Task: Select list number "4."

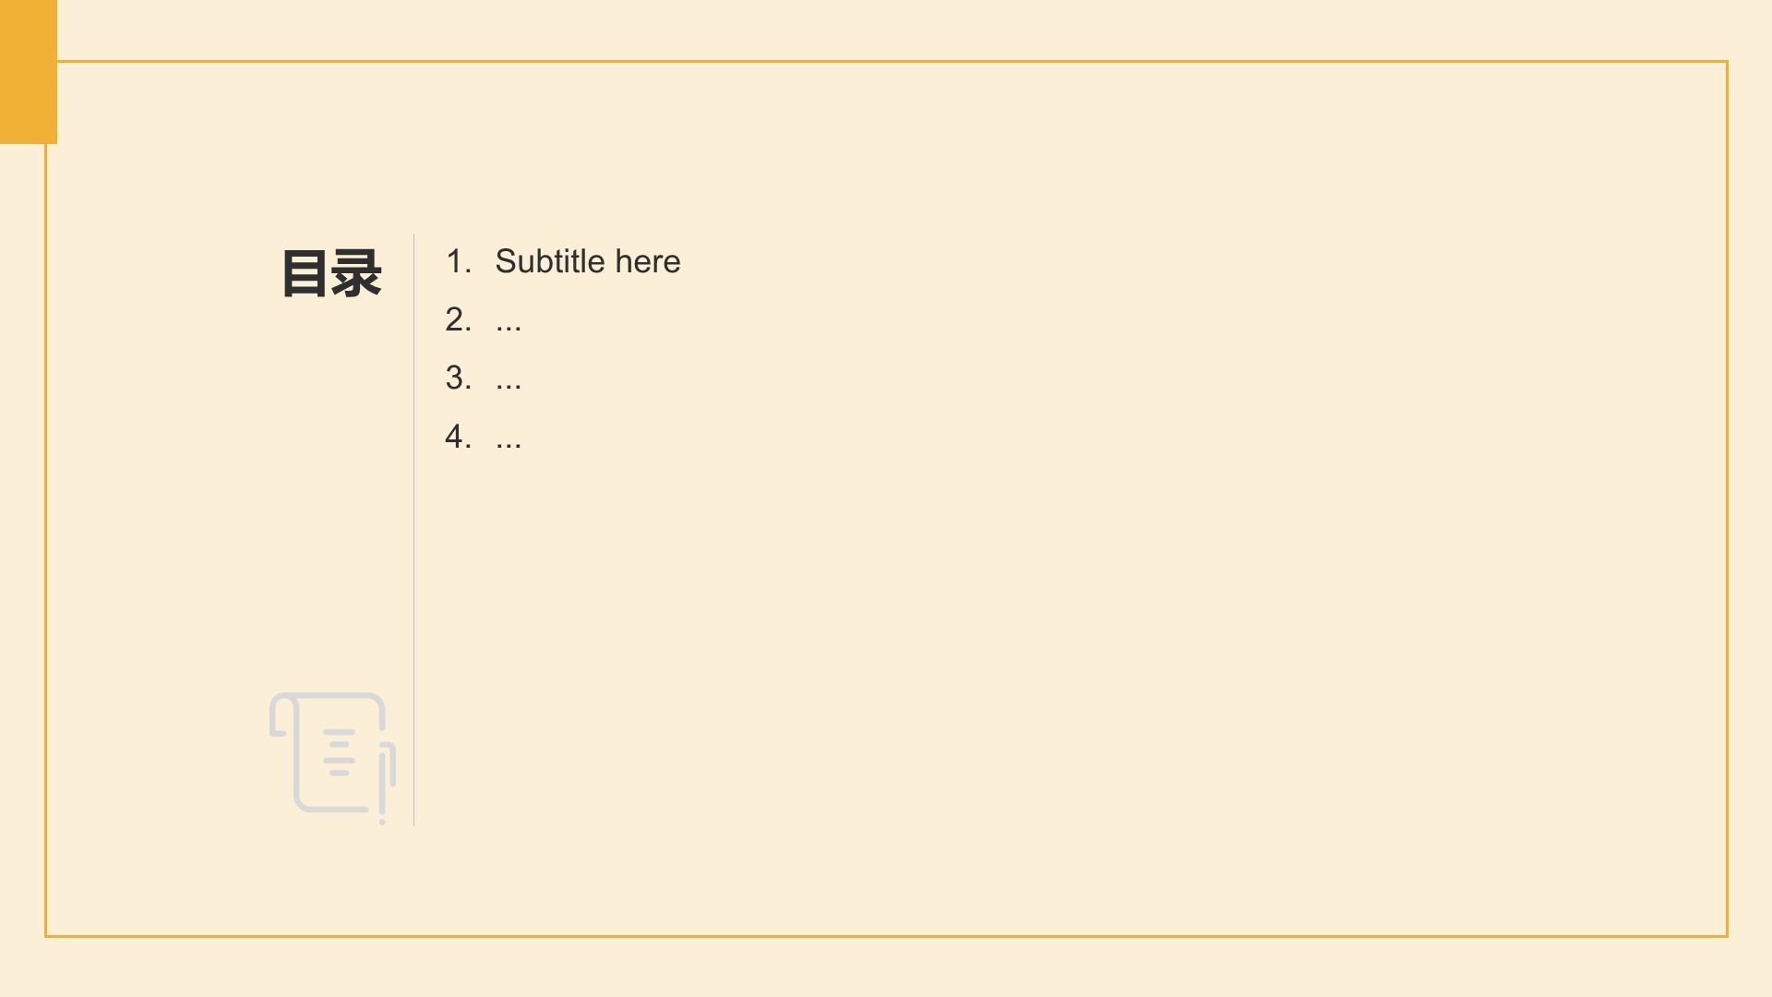Action: (x=459, y=436)
